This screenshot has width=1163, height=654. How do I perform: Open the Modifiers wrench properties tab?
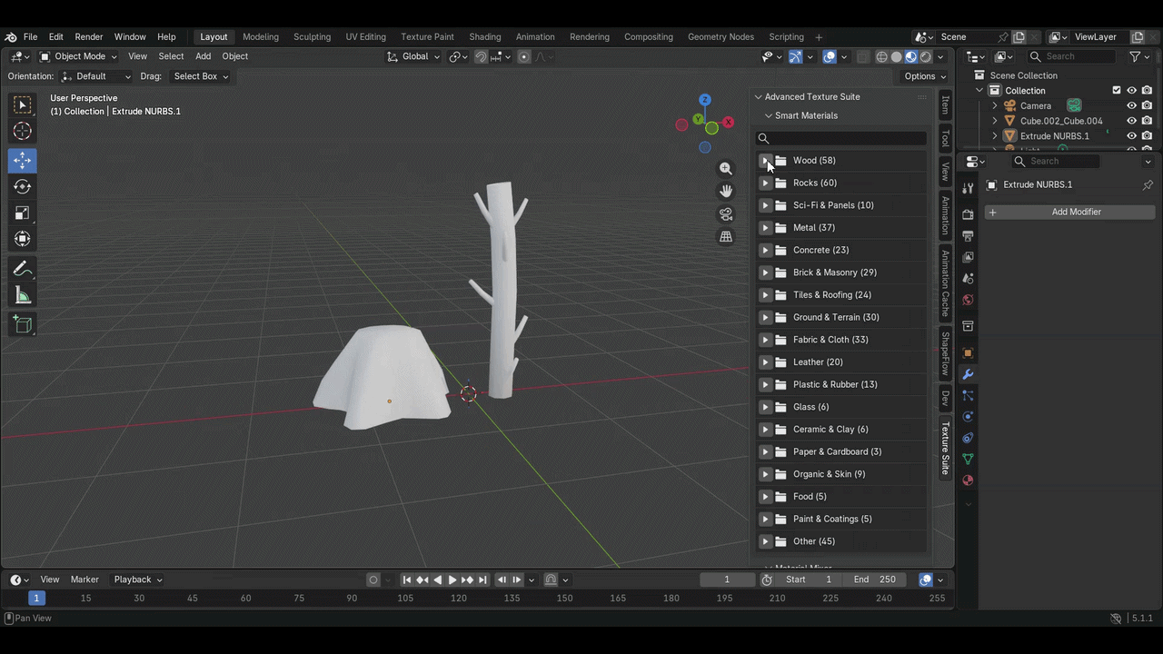click(968, 374)
